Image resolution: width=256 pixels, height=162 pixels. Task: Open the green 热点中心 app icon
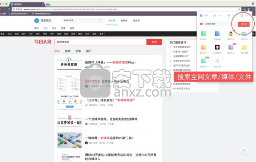[x=204, y=34]
